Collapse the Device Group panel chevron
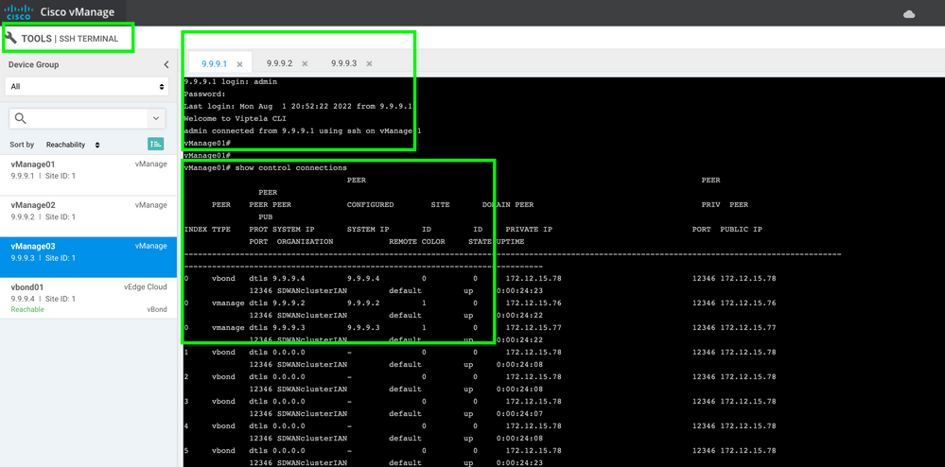This screenshot has height=467, width=945. [166, 64]
